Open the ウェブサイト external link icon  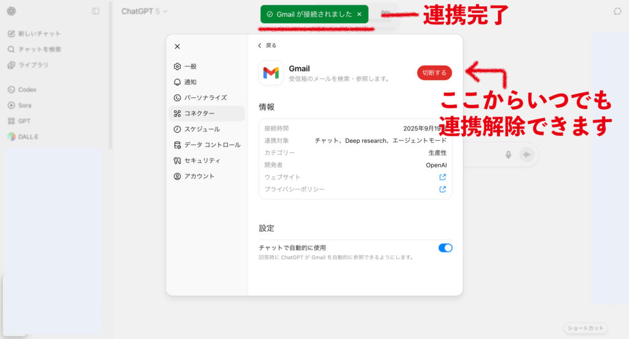pos(442,177)
